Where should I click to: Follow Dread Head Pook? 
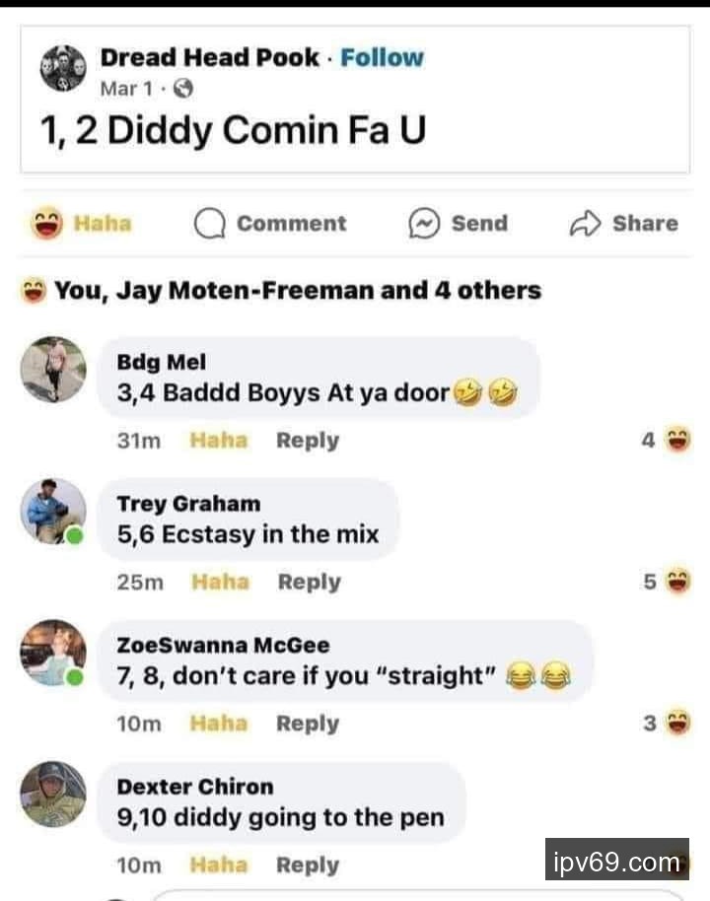[x=382, y=57]
